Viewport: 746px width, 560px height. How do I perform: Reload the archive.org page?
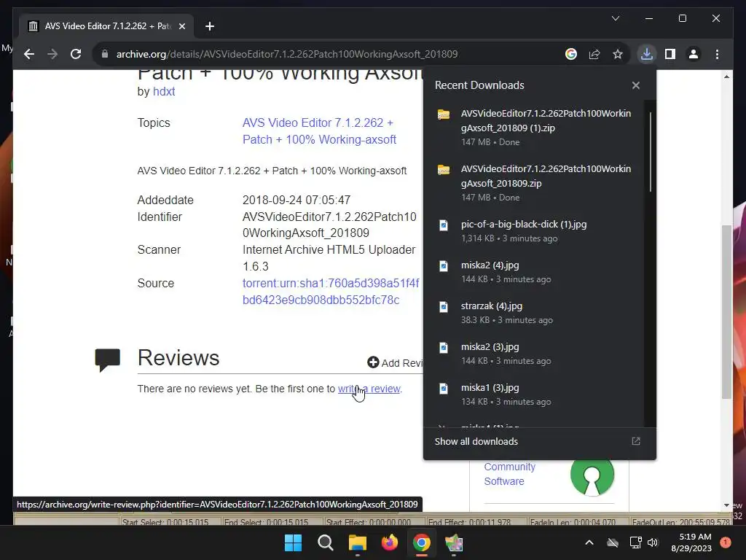(76, 54)
